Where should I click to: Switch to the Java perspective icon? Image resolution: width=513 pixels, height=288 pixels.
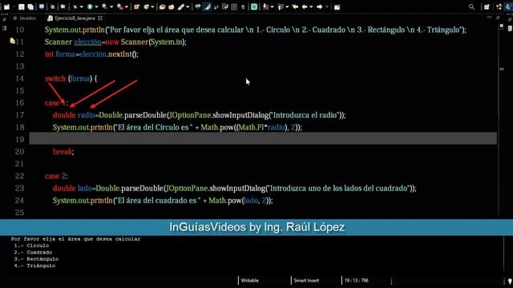[x=499, y=7]
